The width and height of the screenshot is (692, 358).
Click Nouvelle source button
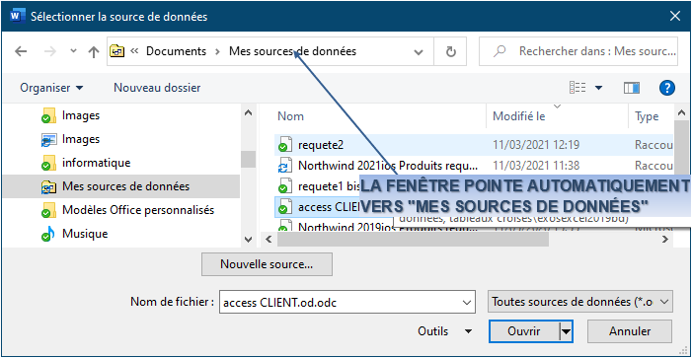pos(267,264)
